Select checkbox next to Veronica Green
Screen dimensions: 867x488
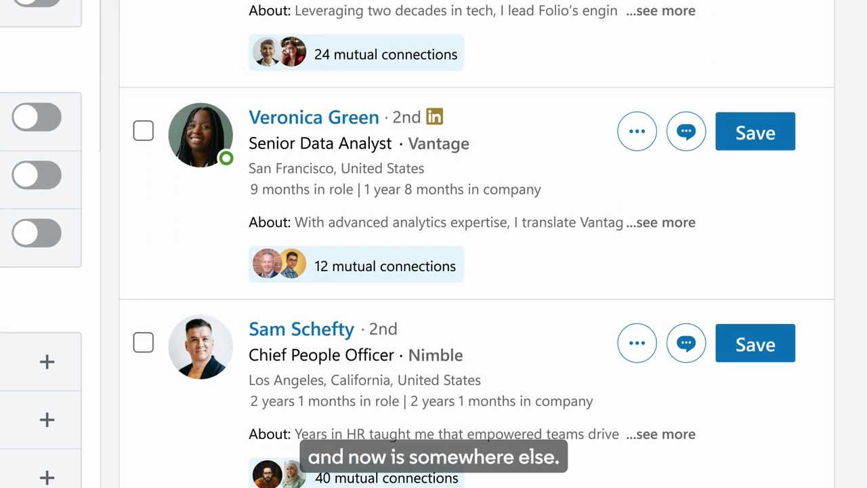click(x=143, y=131)
